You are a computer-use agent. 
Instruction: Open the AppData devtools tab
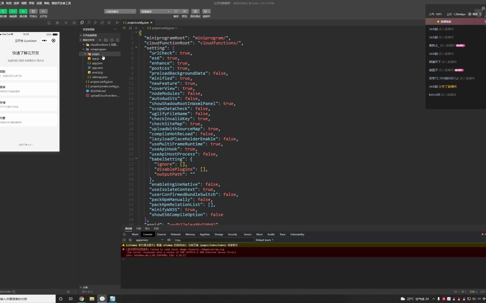205,235
